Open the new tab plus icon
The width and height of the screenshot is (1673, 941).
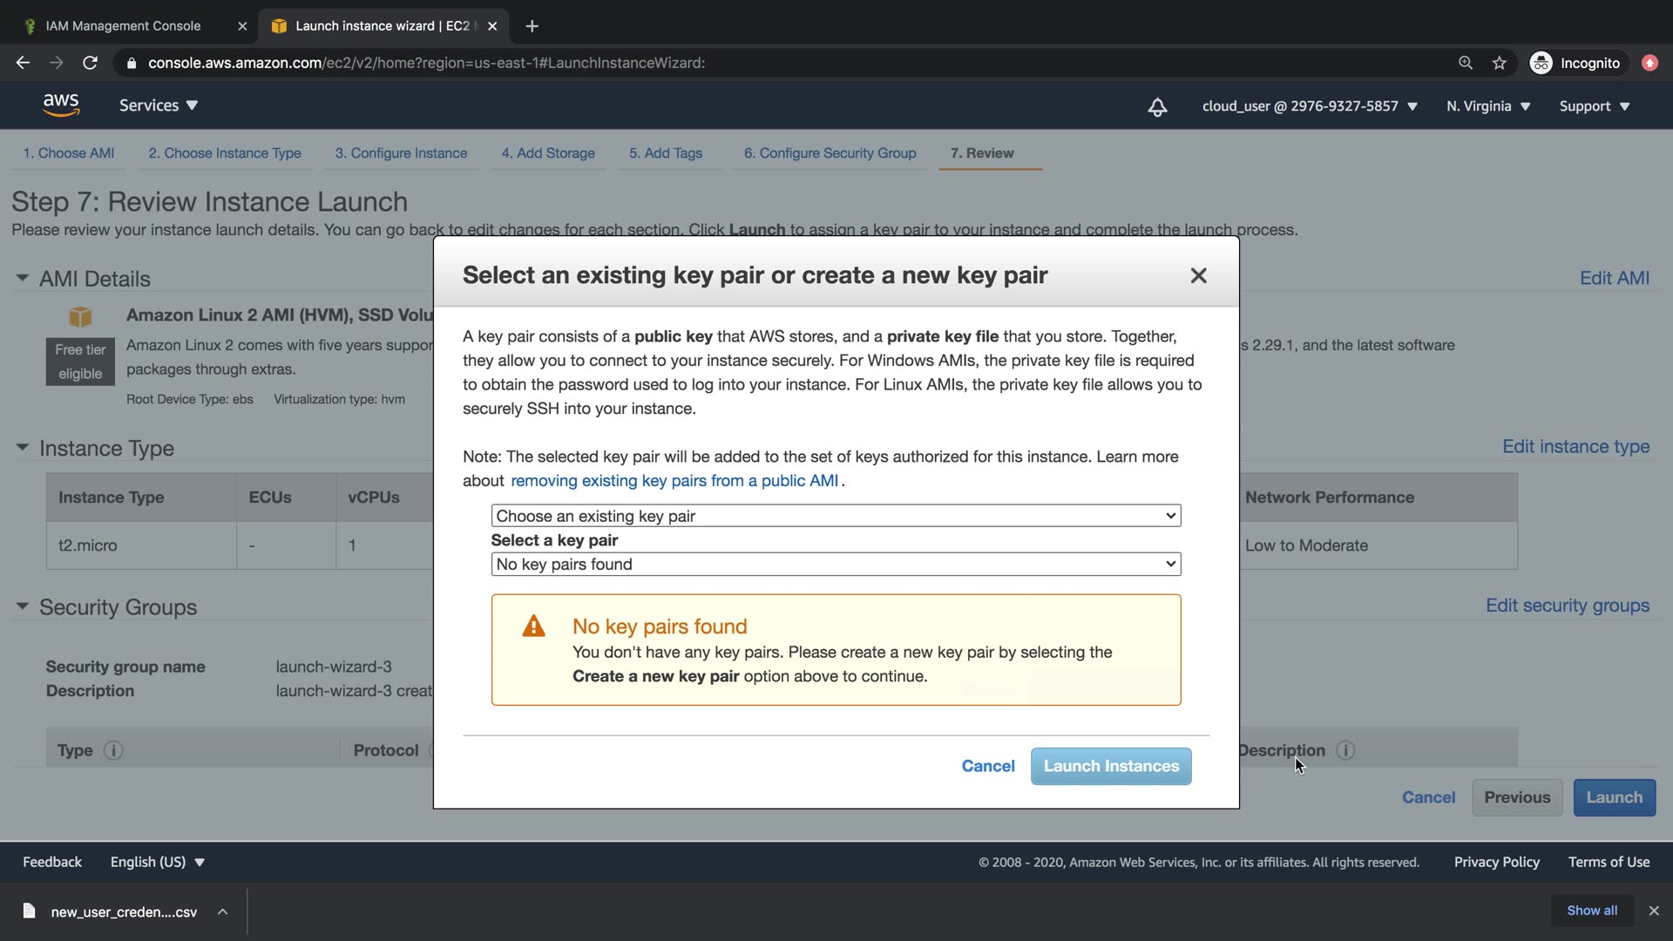(532, 26)
